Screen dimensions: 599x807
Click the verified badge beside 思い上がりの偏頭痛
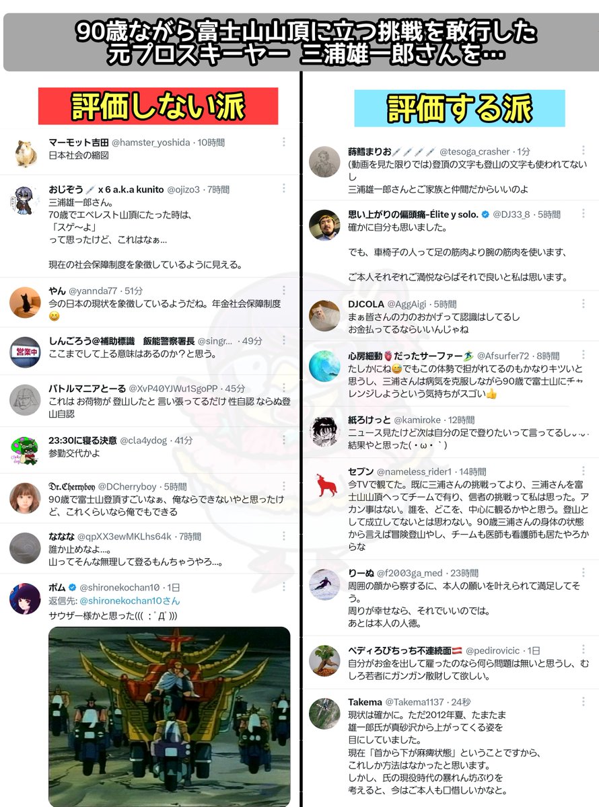click(486, 214)
